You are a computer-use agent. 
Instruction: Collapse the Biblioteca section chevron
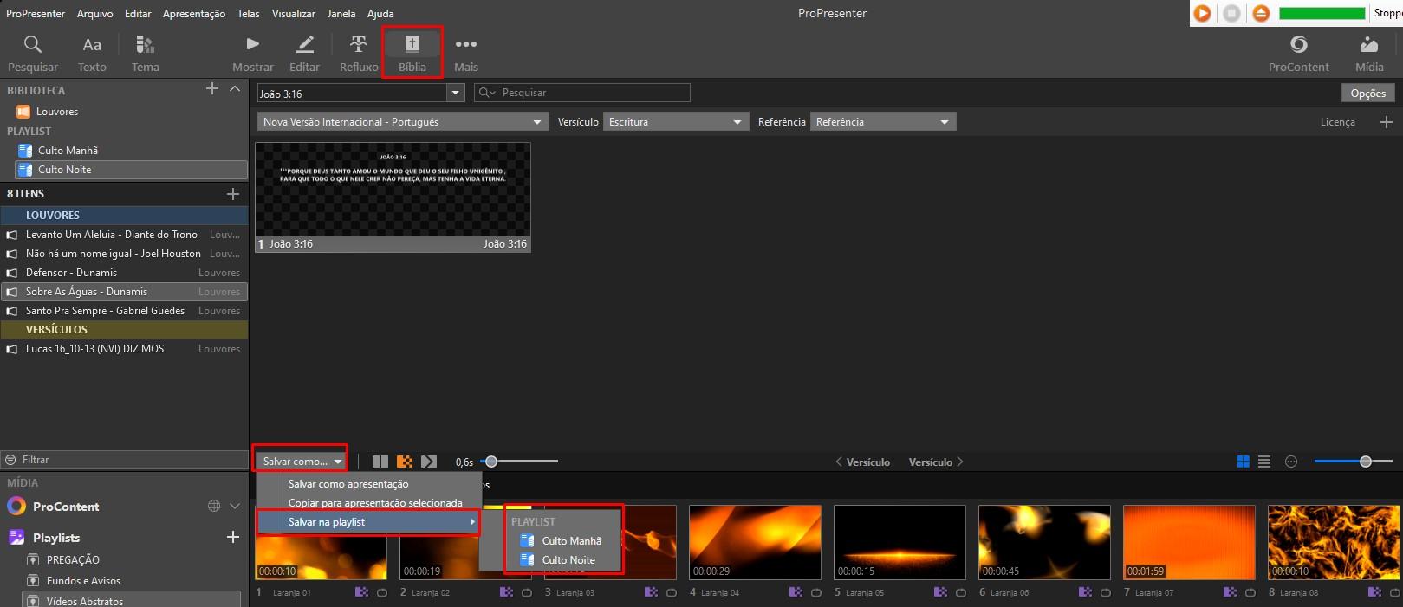(x=235, y=88)
